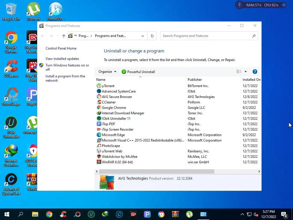Click the PhotoScape desktop shortcut
The image size is (293, 220).
click(11, 97)
